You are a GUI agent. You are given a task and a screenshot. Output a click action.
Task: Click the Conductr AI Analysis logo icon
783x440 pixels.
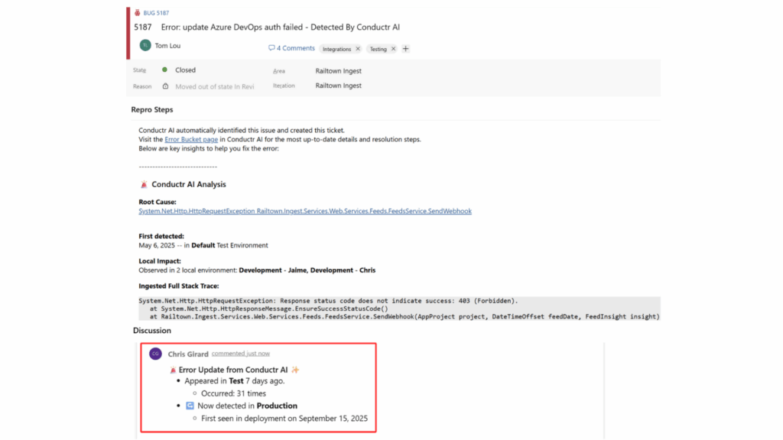tap(144, 184)
